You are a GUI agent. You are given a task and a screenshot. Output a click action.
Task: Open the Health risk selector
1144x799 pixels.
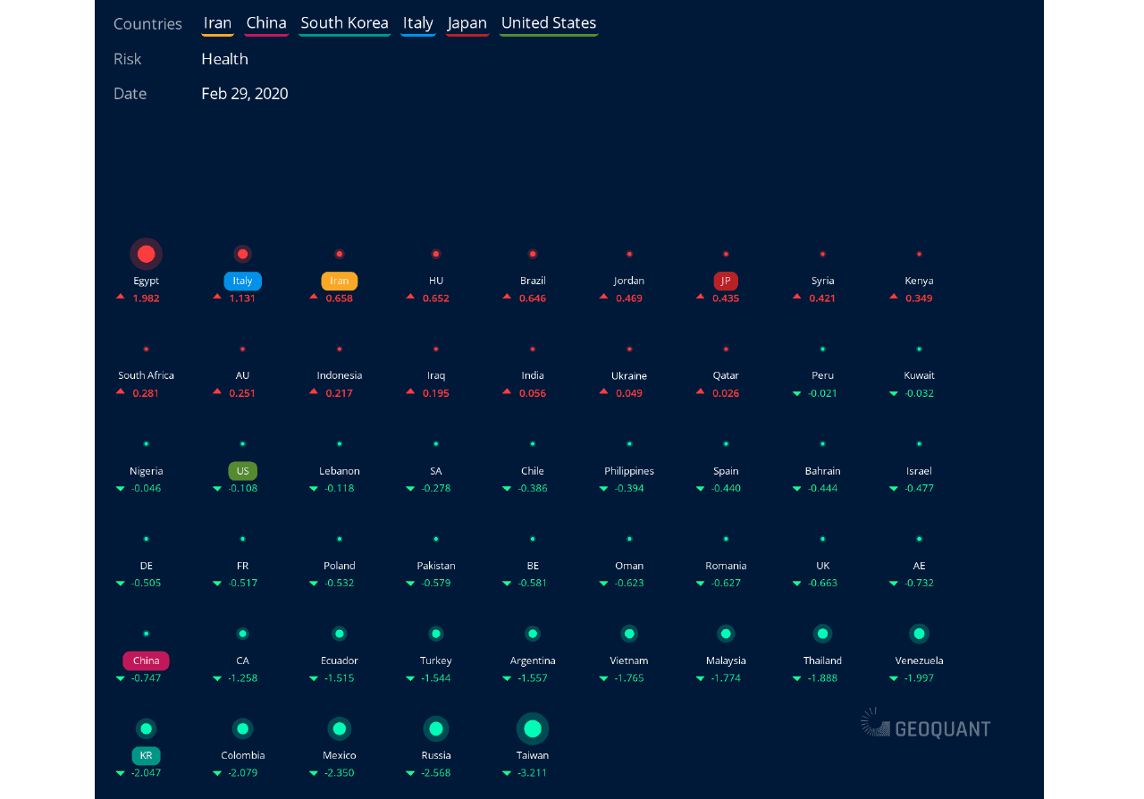[224, 59]
